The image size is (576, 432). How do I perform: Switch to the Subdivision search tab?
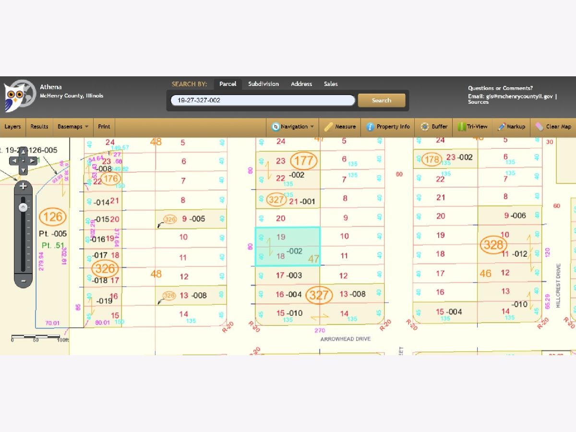(x=263, y=84)
